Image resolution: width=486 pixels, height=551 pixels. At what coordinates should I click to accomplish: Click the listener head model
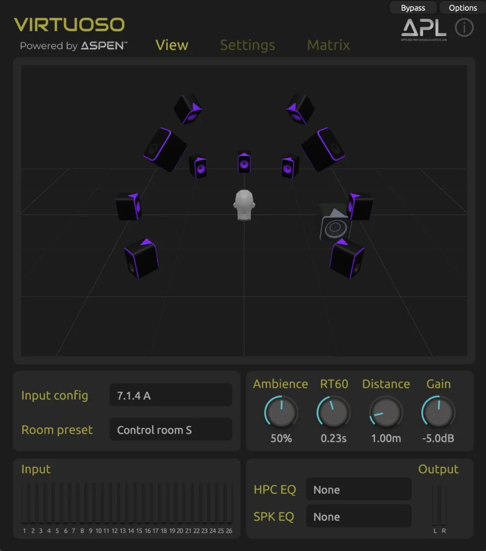pyautogui.click(x=244, y=205)
